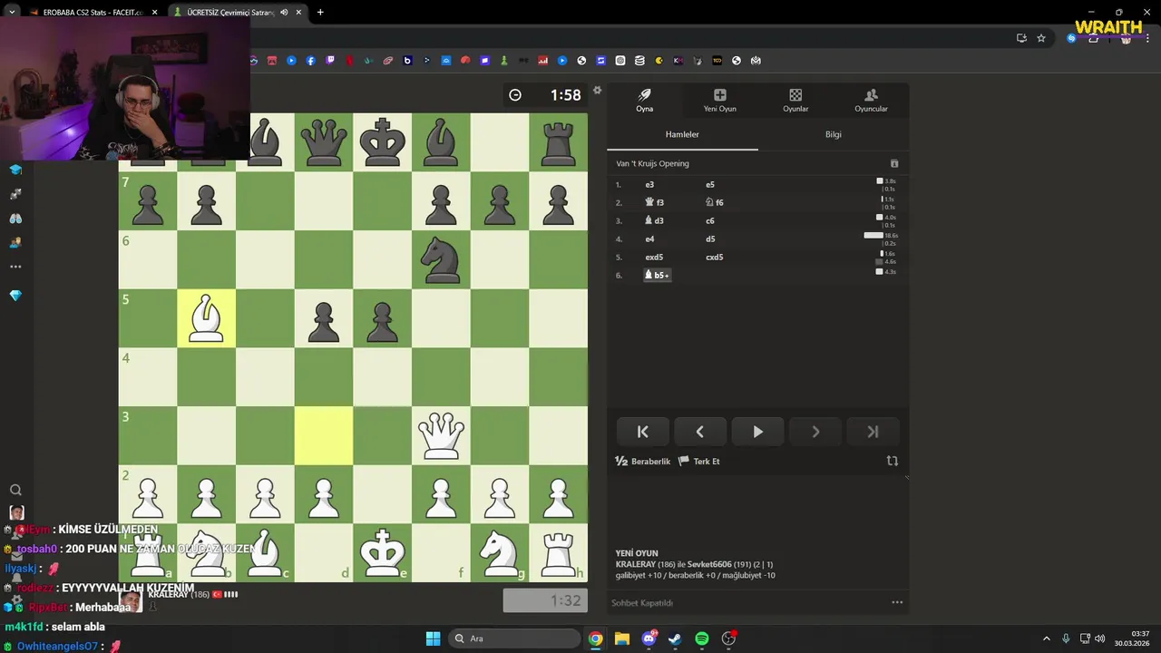Click the black rook on h8

click(558, 142)
